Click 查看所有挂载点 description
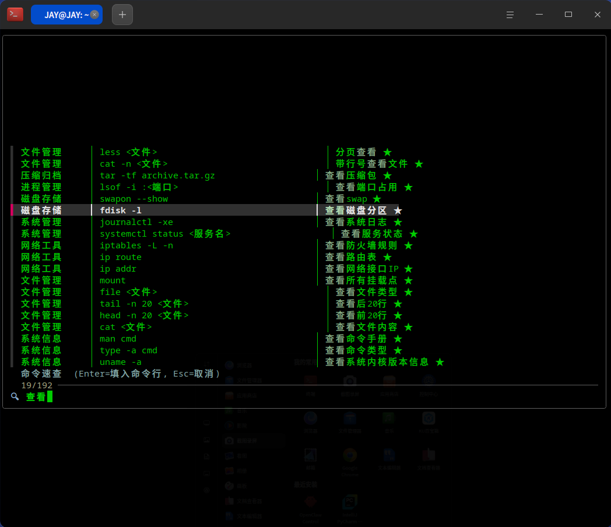The width and height of the screenshot is (611, 527). [361, 280]
